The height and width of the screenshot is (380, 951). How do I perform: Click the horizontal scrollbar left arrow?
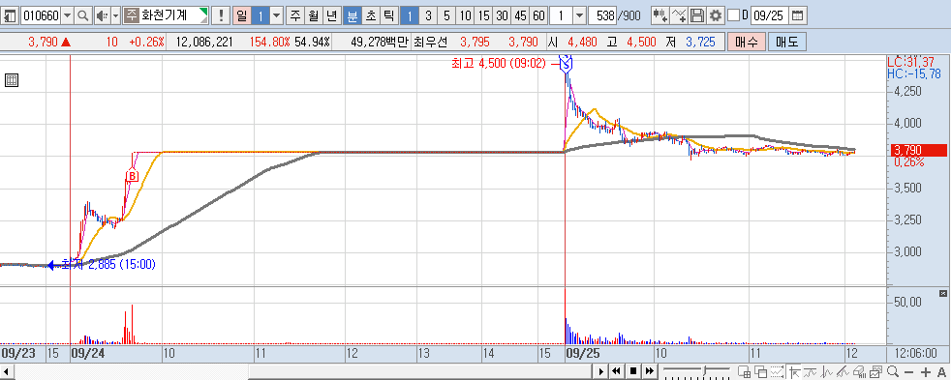(6, 371)
